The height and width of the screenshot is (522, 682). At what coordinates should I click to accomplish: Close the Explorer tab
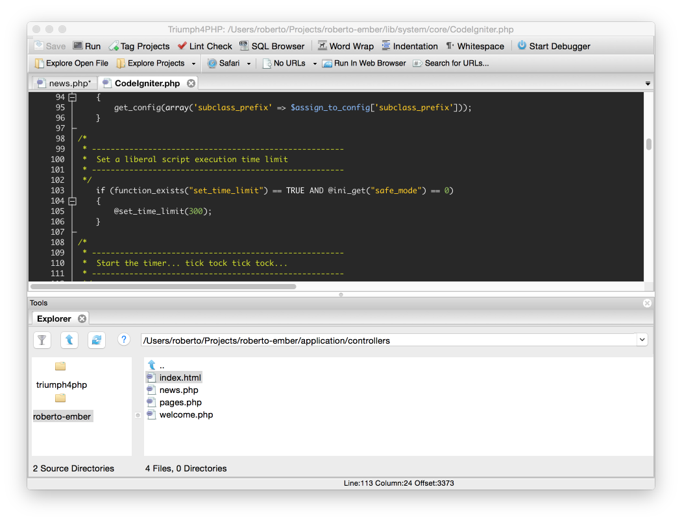(82, 318)
